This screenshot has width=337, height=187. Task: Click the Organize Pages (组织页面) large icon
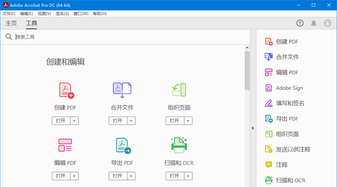(x=179, y=90)
